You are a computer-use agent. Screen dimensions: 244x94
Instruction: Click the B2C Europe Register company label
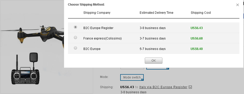98,28
